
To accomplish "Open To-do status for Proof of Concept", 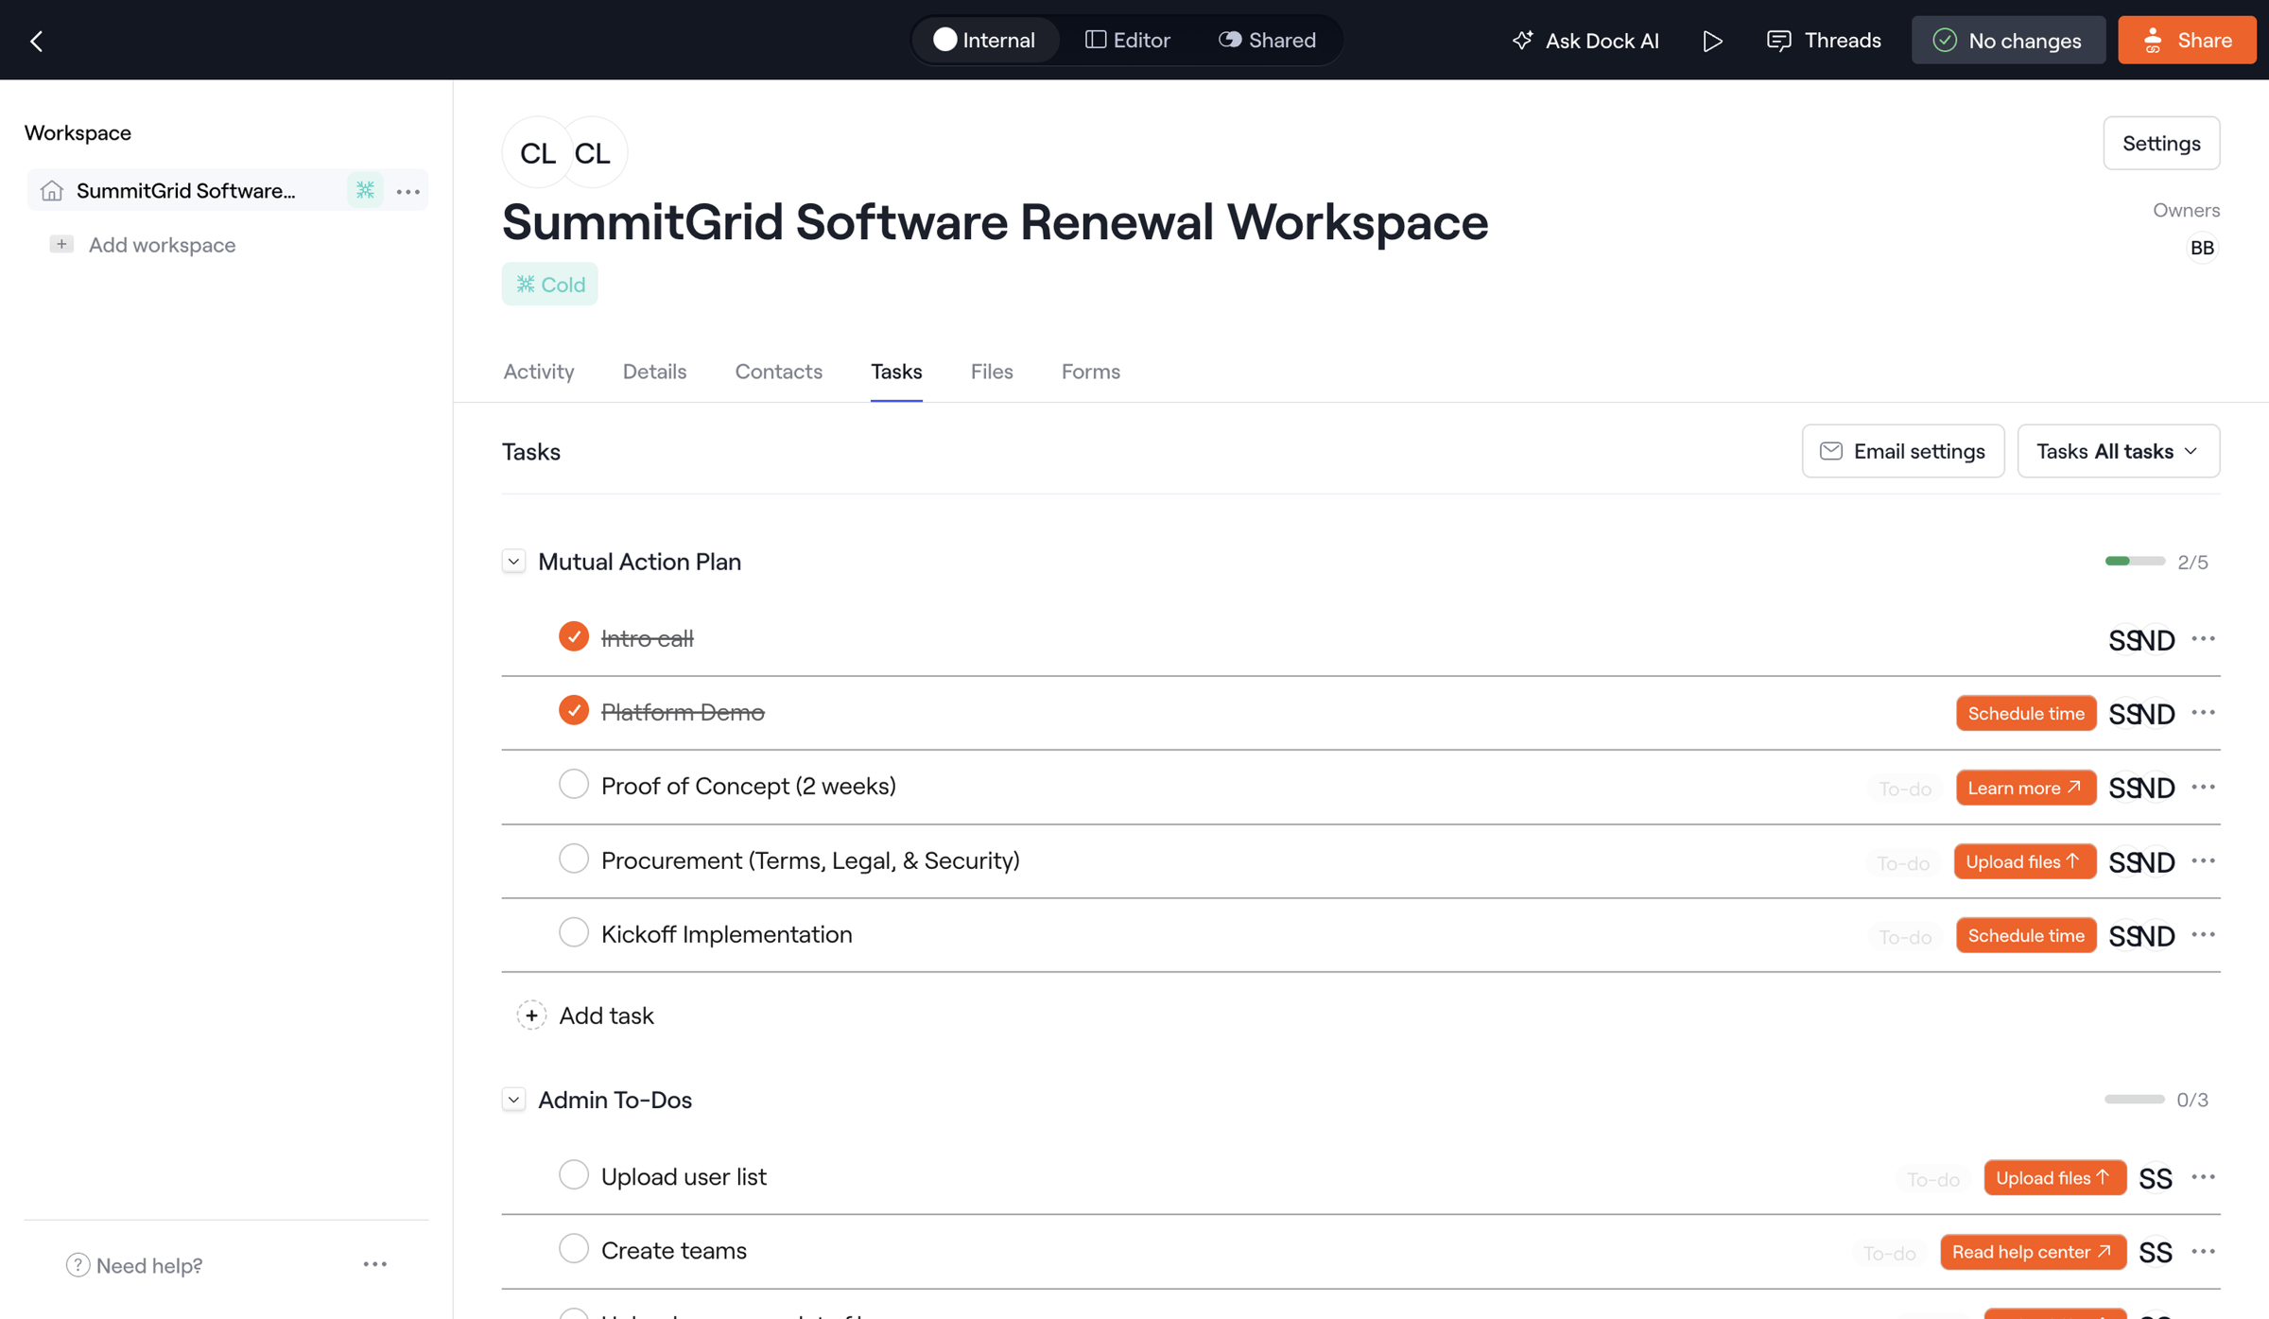I will click(x=1905, y=789).
